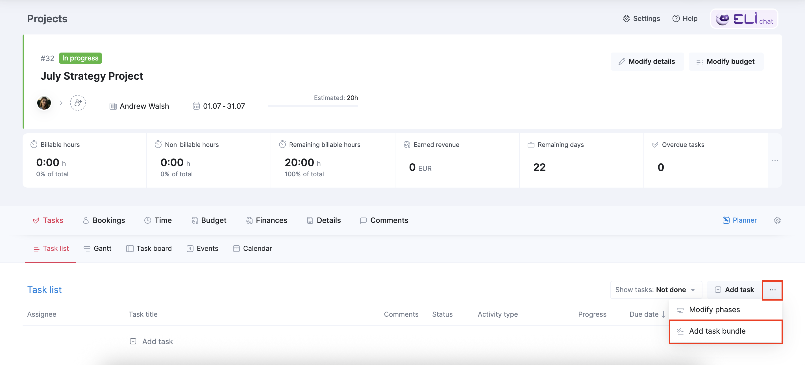Image resolution: width=805 pixels, height=365 pixels.
Task: Click the Remaining days briefcase icon
Action: point(531,145)
